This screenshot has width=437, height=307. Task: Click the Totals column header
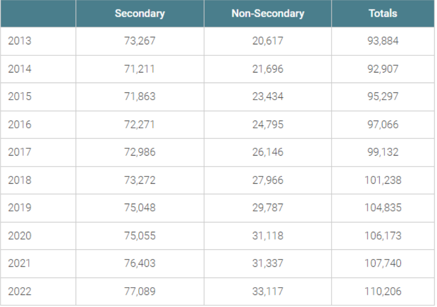coord(383,13)
